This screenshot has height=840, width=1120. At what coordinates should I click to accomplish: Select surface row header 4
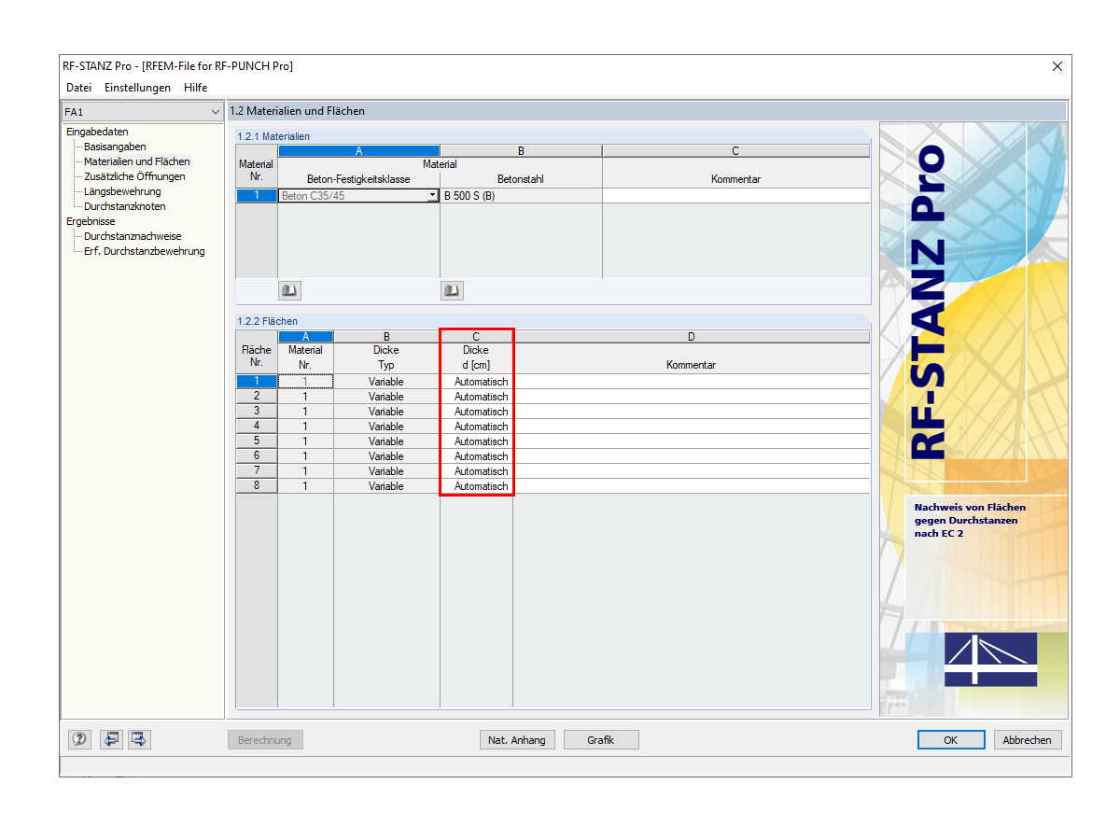coord(257,426)
